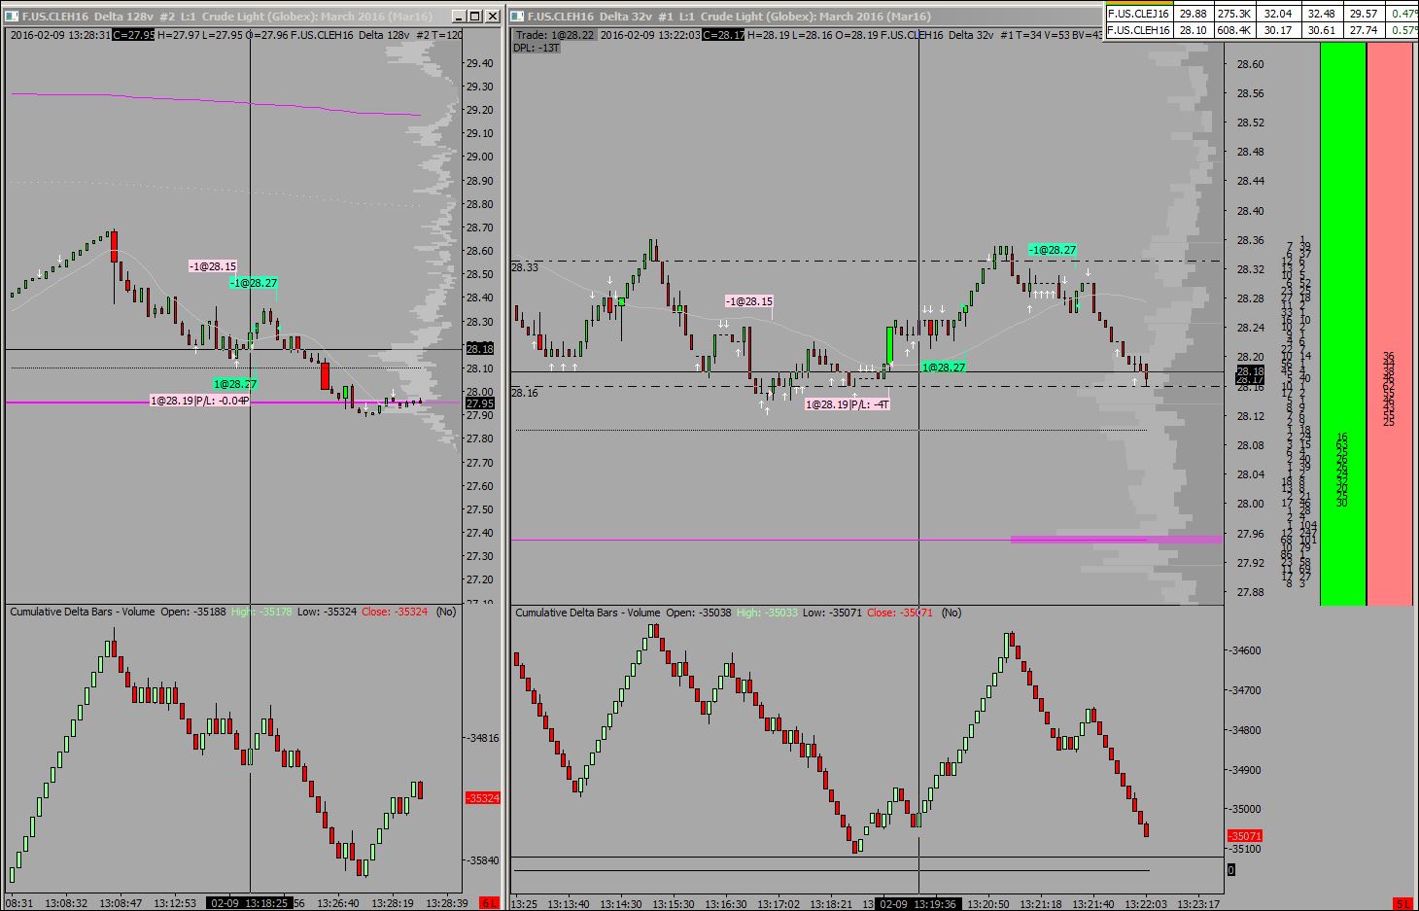
Task: Click the 30.17 cell in the CLEH16 row
Action: [x=1278, y=30]
